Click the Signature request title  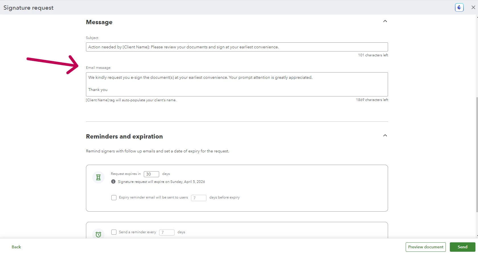(28, 8)
